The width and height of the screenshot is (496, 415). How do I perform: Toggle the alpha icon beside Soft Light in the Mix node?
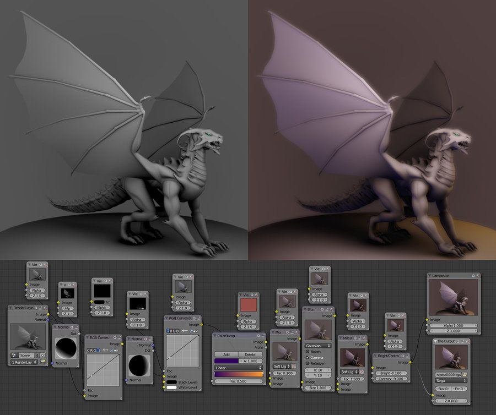tap(293, 365)
